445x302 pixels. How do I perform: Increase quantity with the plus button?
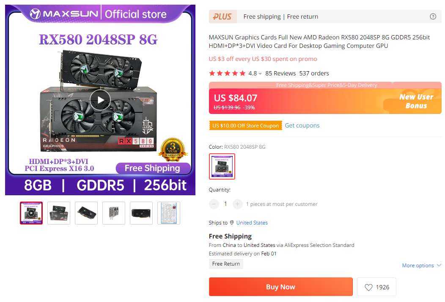point(238,204)
